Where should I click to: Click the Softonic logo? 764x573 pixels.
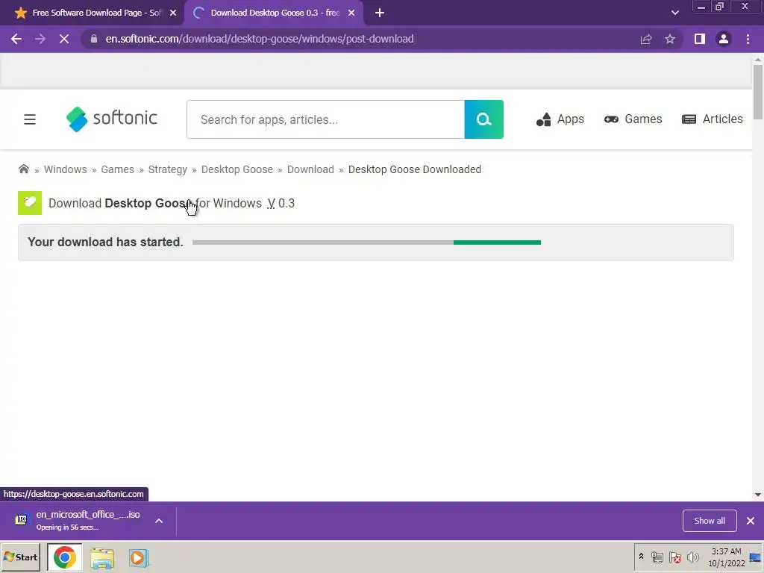point(112,119)
